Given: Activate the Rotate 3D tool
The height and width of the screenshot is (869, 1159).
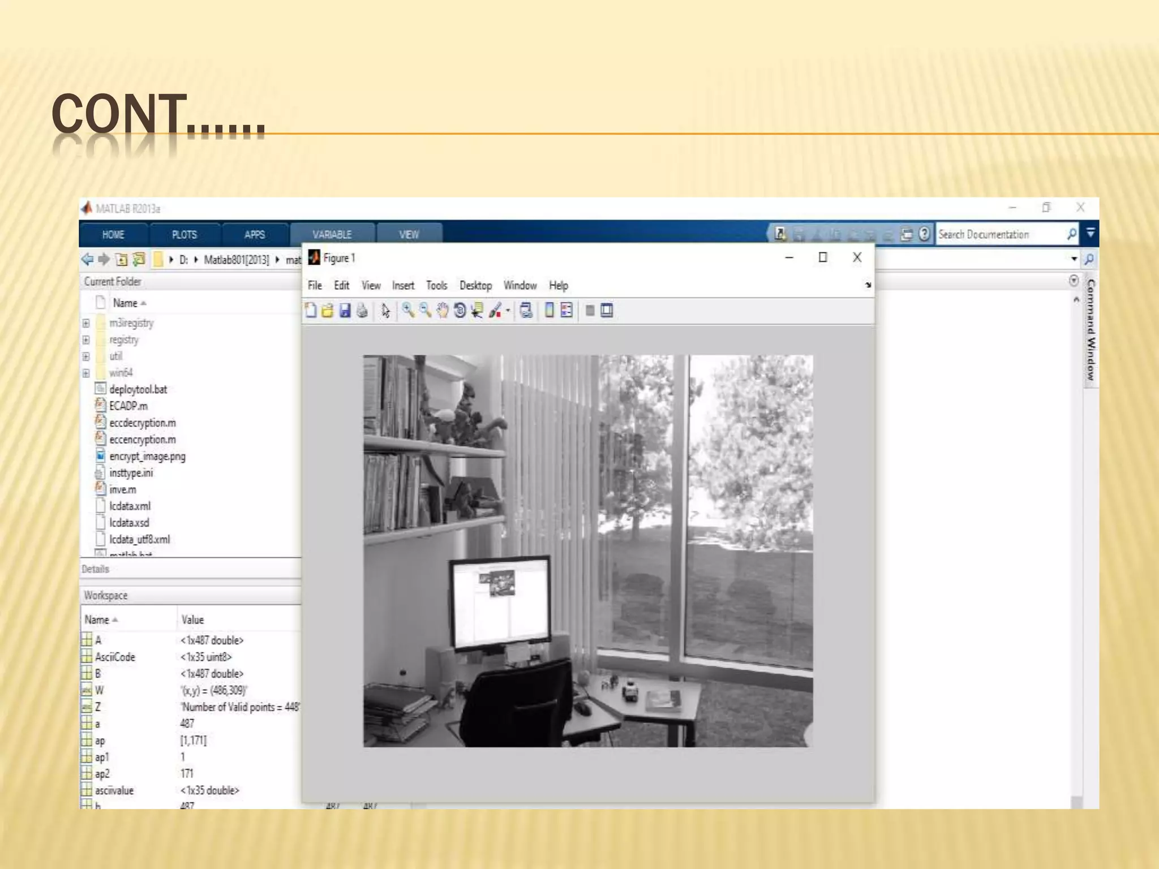Looking at the screenshot, I should 460,310.
